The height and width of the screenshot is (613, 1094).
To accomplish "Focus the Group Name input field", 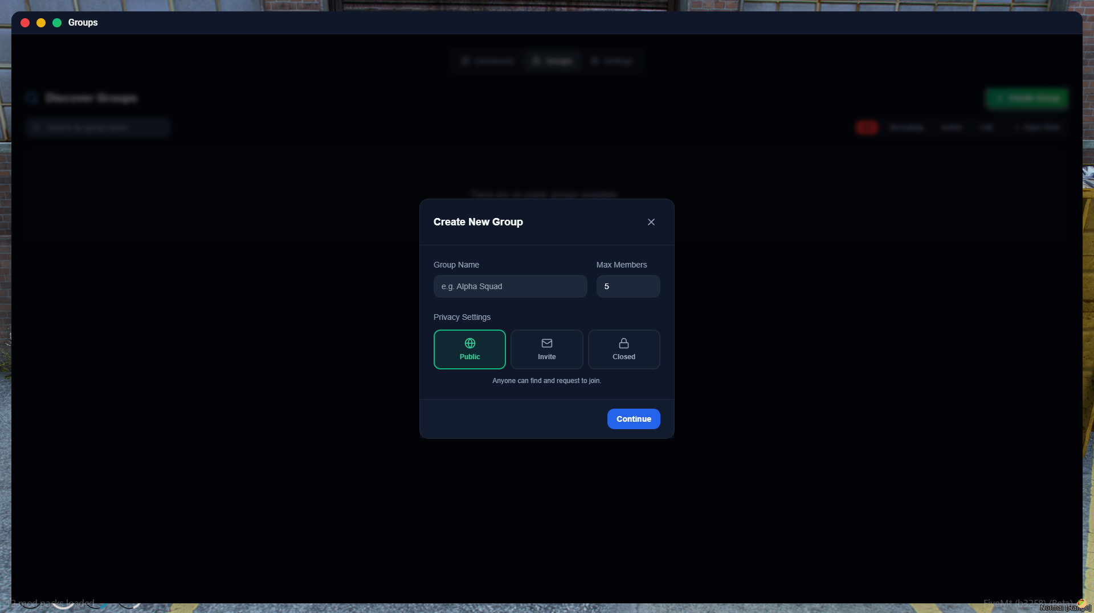I will coord(511,286).
